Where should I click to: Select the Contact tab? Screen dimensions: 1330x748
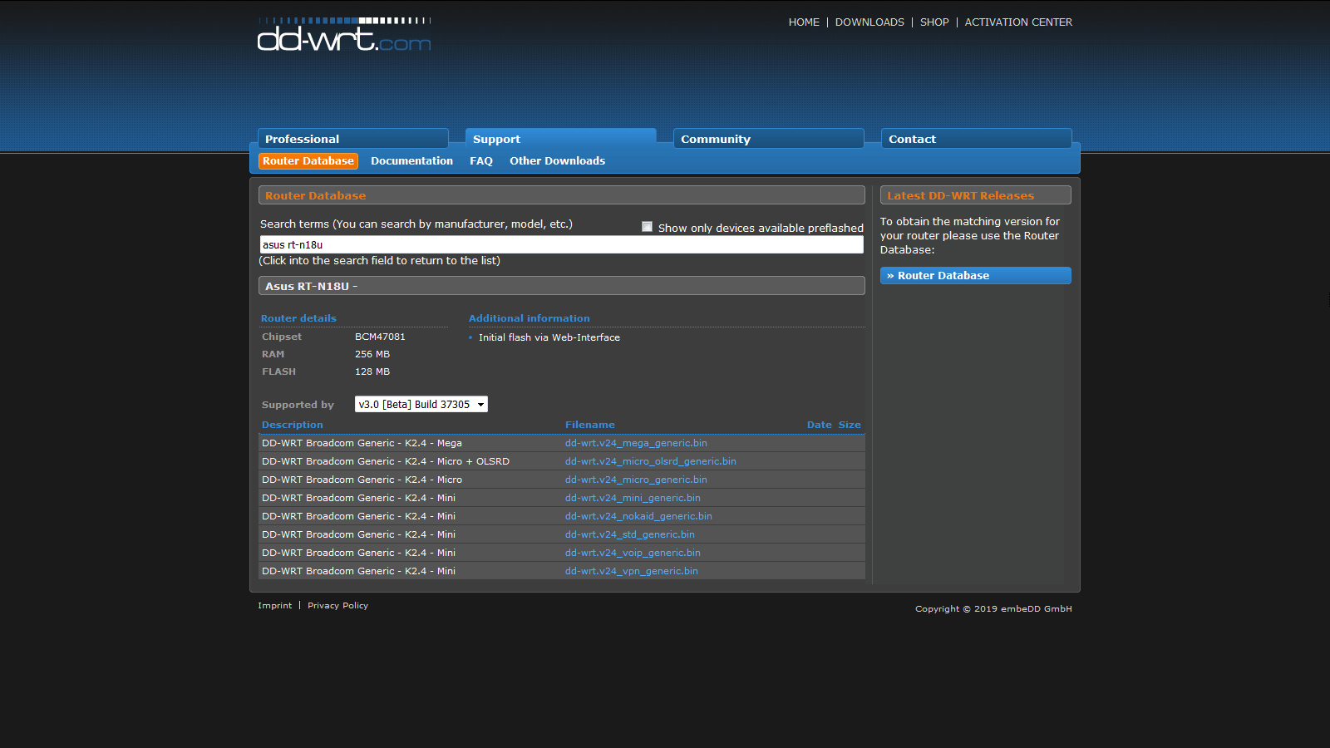point(977,139)
